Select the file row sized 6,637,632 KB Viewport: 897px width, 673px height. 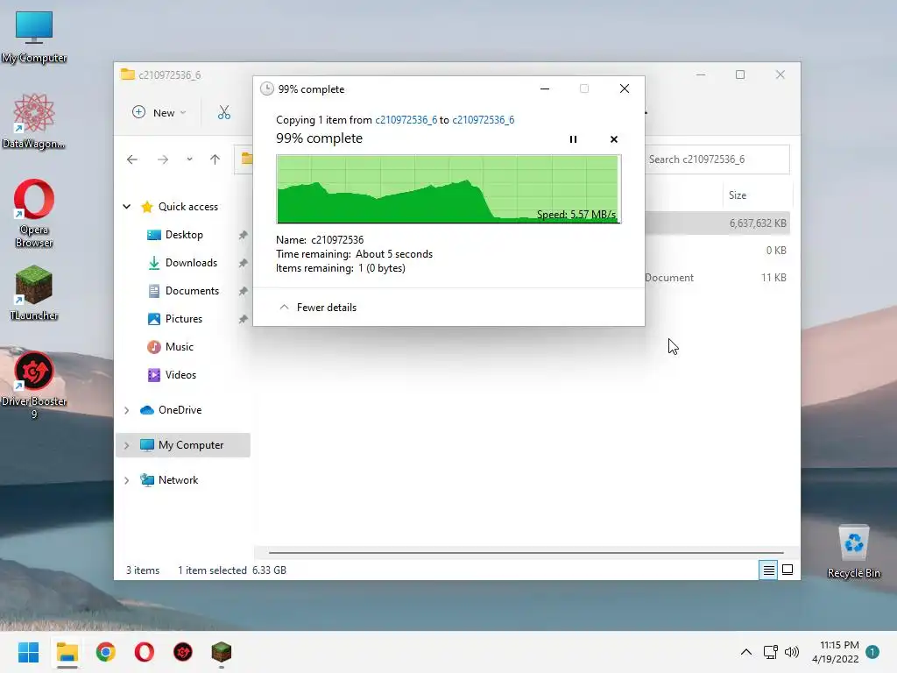717,223
